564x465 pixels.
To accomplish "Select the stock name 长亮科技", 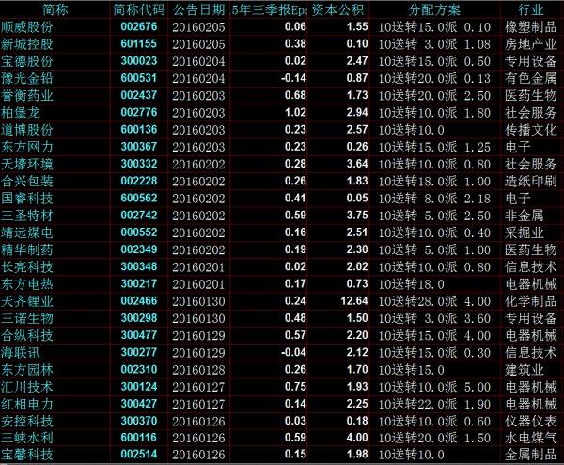I will tap(27, 266).
